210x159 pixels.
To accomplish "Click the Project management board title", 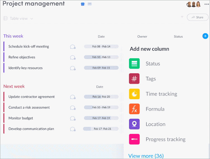I will pyautogui.click(x=34, y=4).
